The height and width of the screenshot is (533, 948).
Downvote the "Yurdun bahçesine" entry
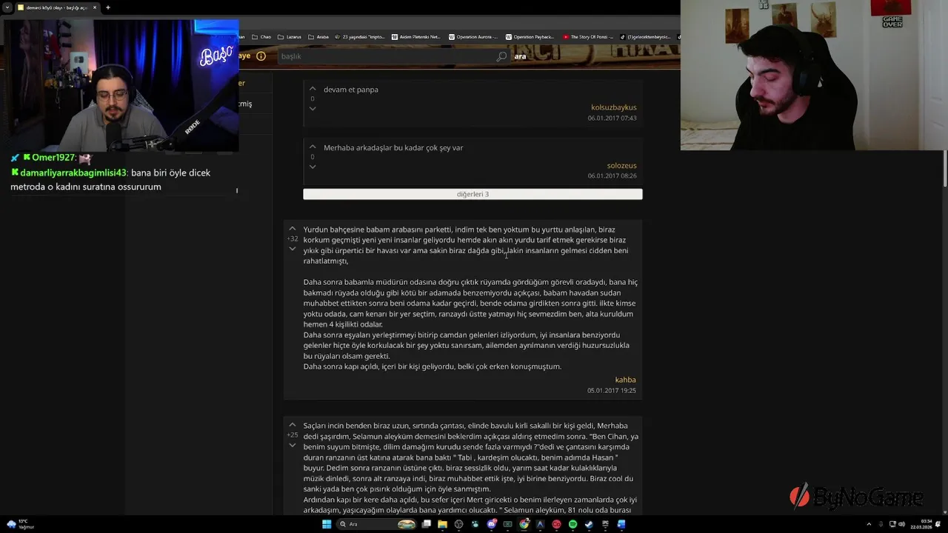coord(293,249)
